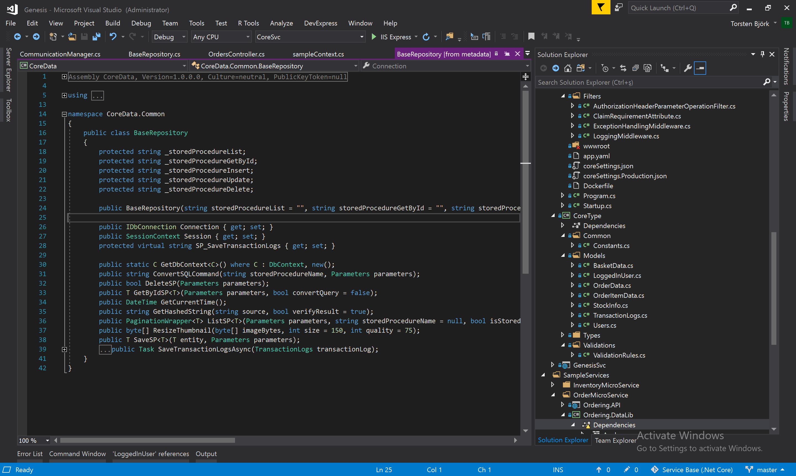Viewport: 796px width, 476px height.
Task: Open Properties wrench icon in Solution Explorer
Action: click(688, 68)
